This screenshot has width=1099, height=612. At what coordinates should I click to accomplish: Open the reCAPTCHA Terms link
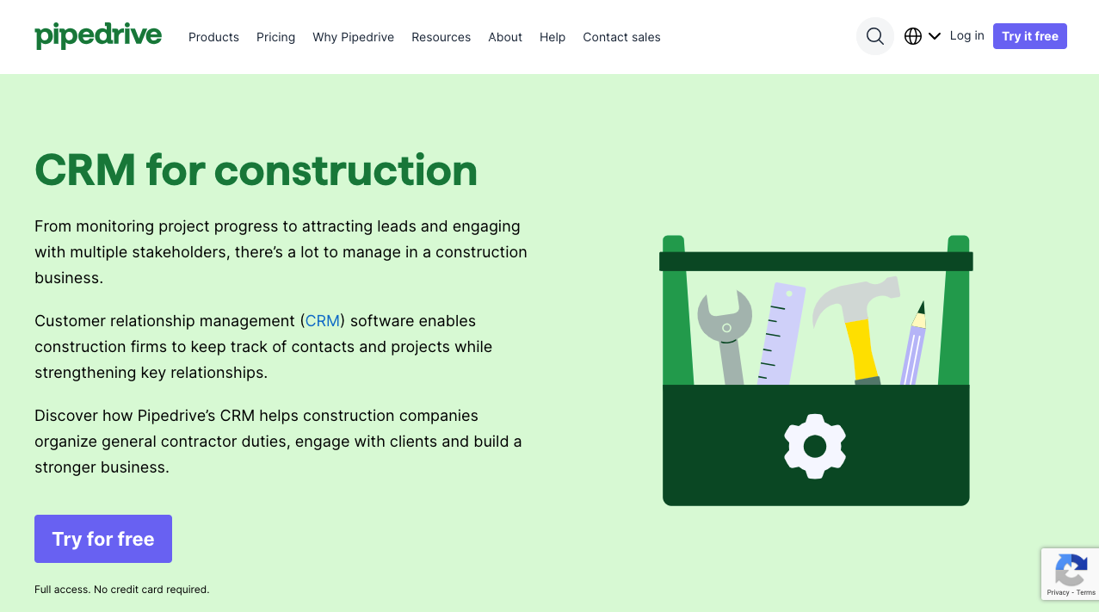click(x=1086, y=592)
